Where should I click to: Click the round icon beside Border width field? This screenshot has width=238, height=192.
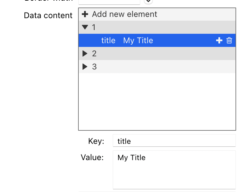point(148,1)
